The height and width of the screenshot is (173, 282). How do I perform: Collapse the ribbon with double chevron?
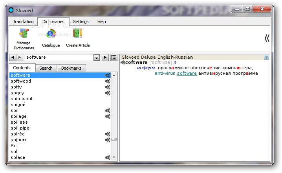coord(267,38)
